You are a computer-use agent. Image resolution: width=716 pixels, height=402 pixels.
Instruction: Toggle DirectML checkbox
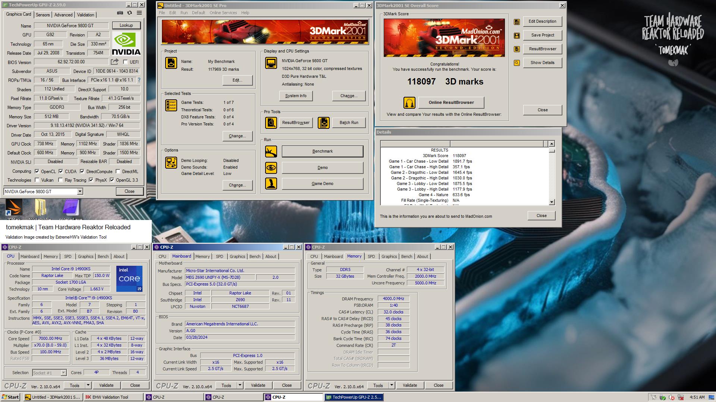coord(118,172)
